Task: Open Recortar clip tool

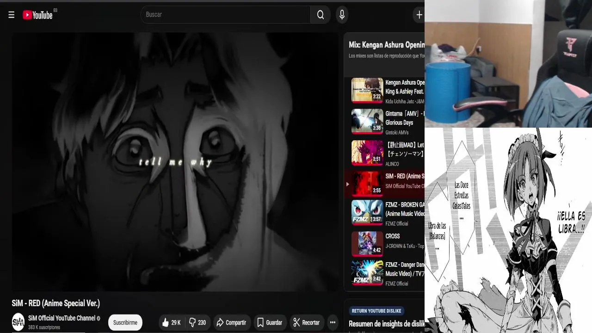Action: click(x=307, y=322)
